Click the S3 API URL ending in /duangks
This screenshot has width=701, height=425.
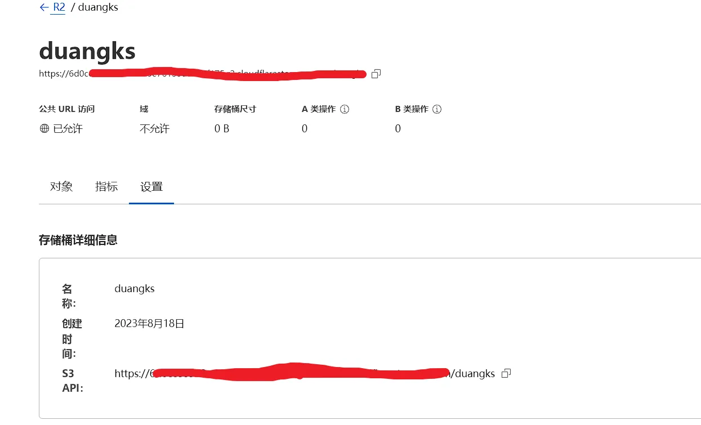[x=304, y=373]
